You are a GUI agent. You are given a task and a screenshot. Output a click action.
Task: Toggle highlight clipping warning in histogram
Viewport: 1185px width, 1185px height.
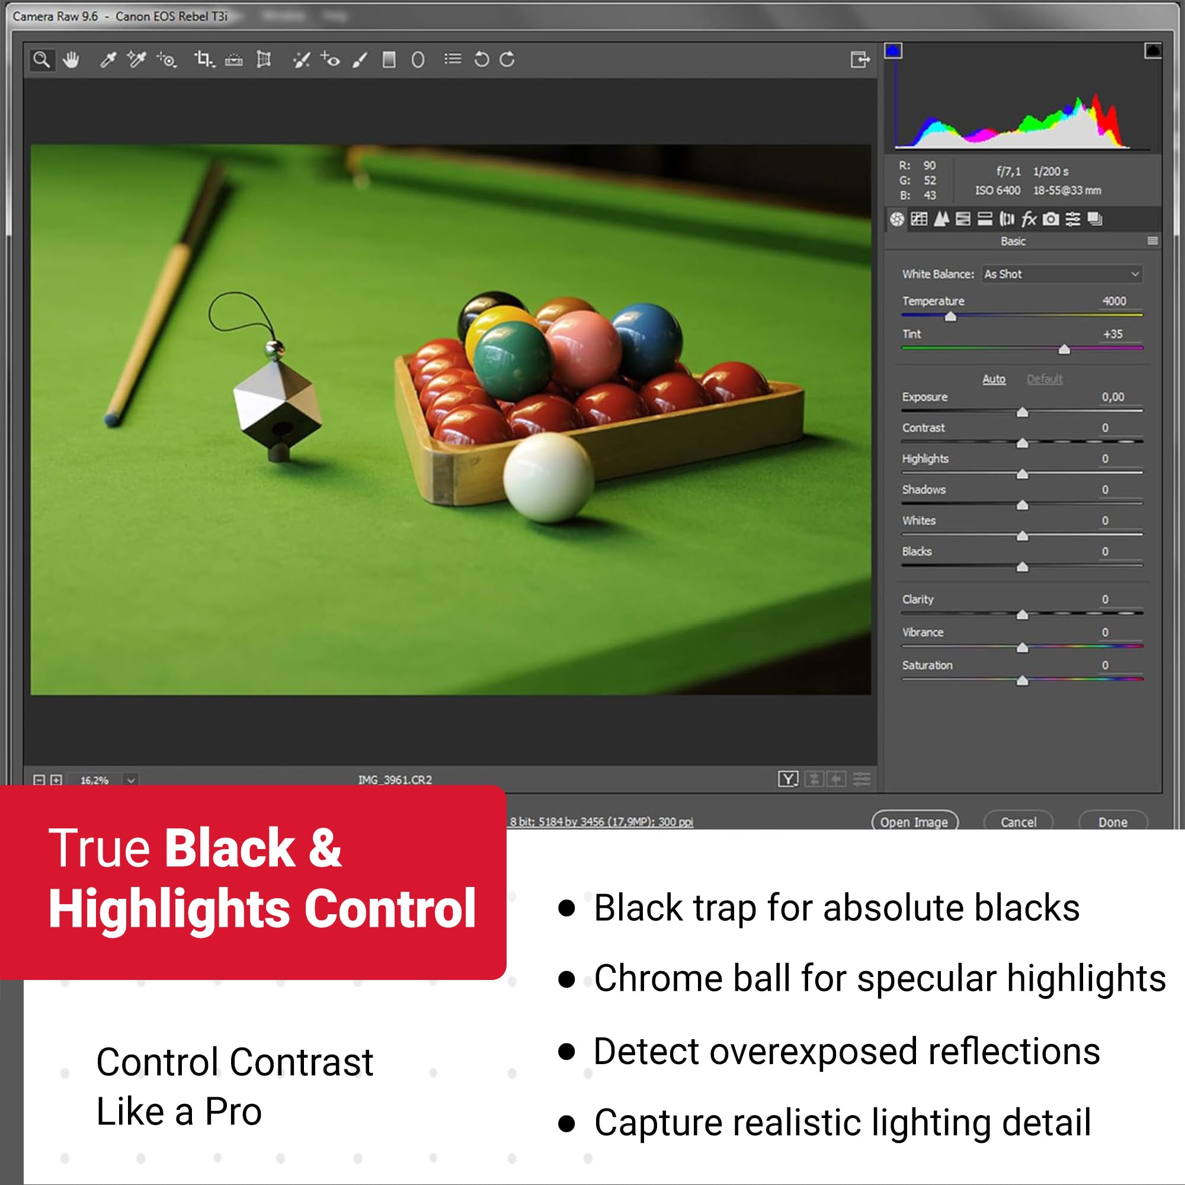(1152, 51)
